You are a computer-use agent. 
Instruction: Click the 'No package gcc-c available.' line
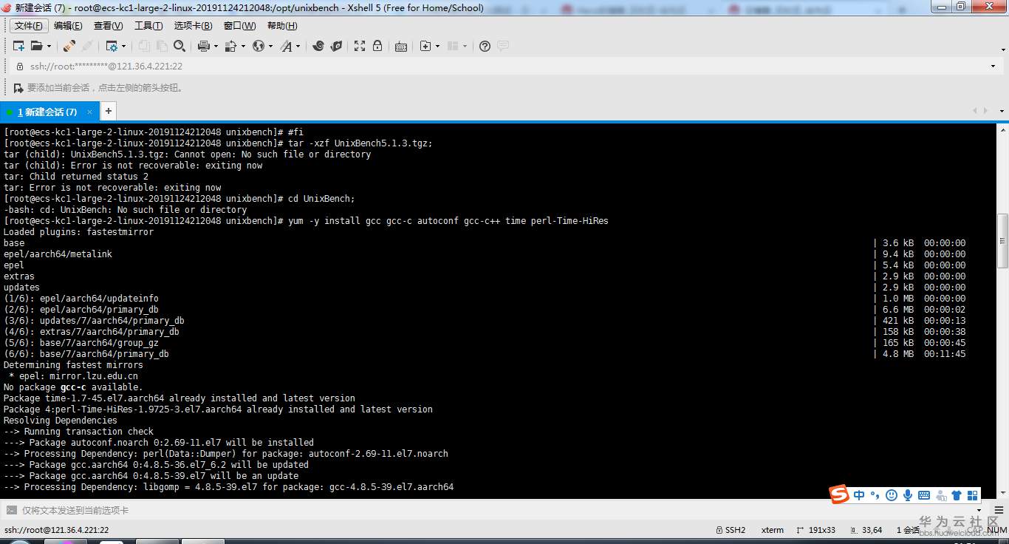73,387
